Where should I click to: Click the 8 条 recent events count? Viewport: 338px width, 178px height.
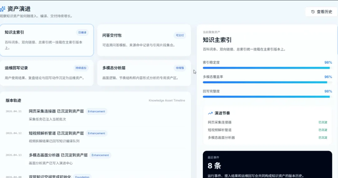pyautogui.click(x=214, y=166)
